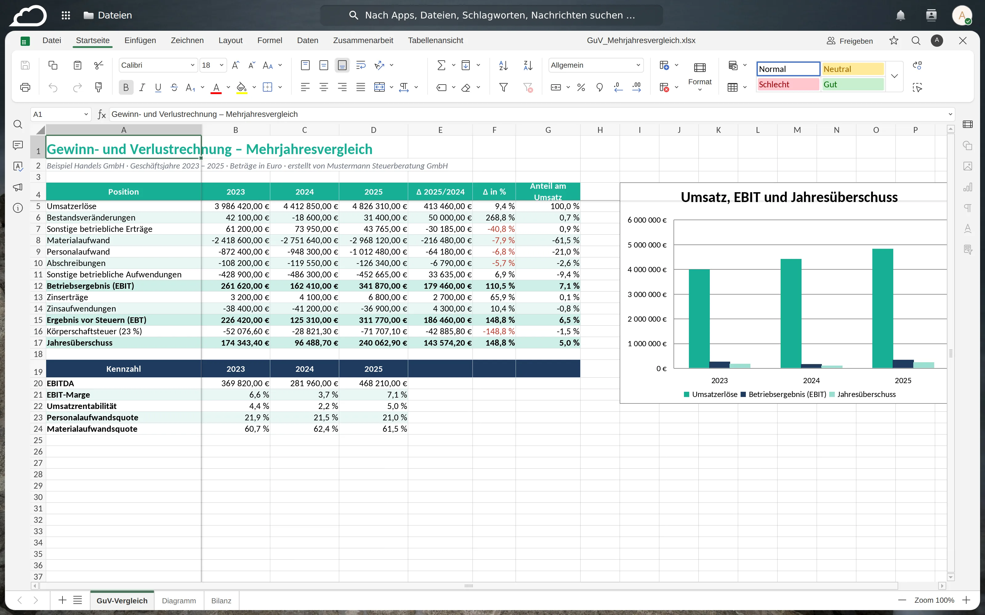This screenshot has height=615, width=985.
Task: Click the sort ascending A-Z icon
Action: tap(504, 65)
